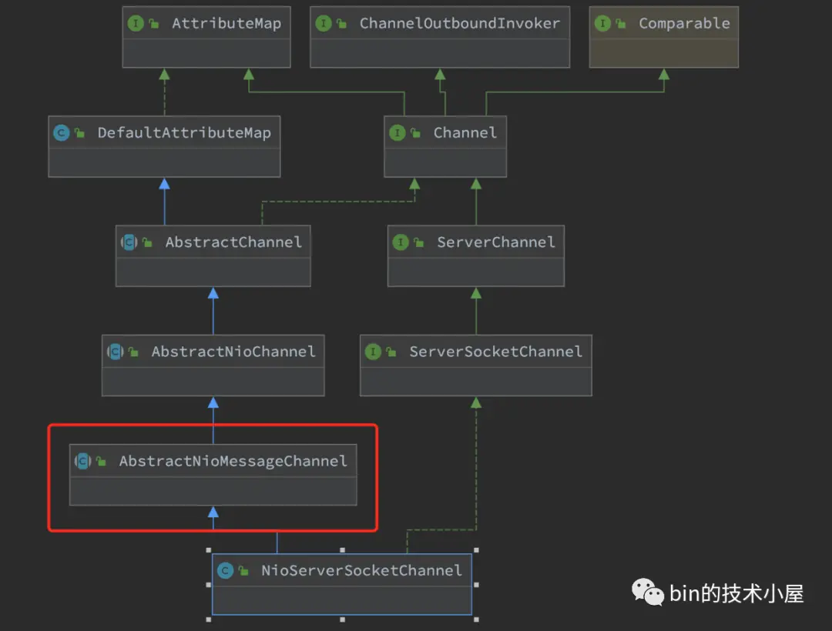832x631 pixels.
Task: Click the green lock icon in ServerChannel
Action: pos(418,242)
